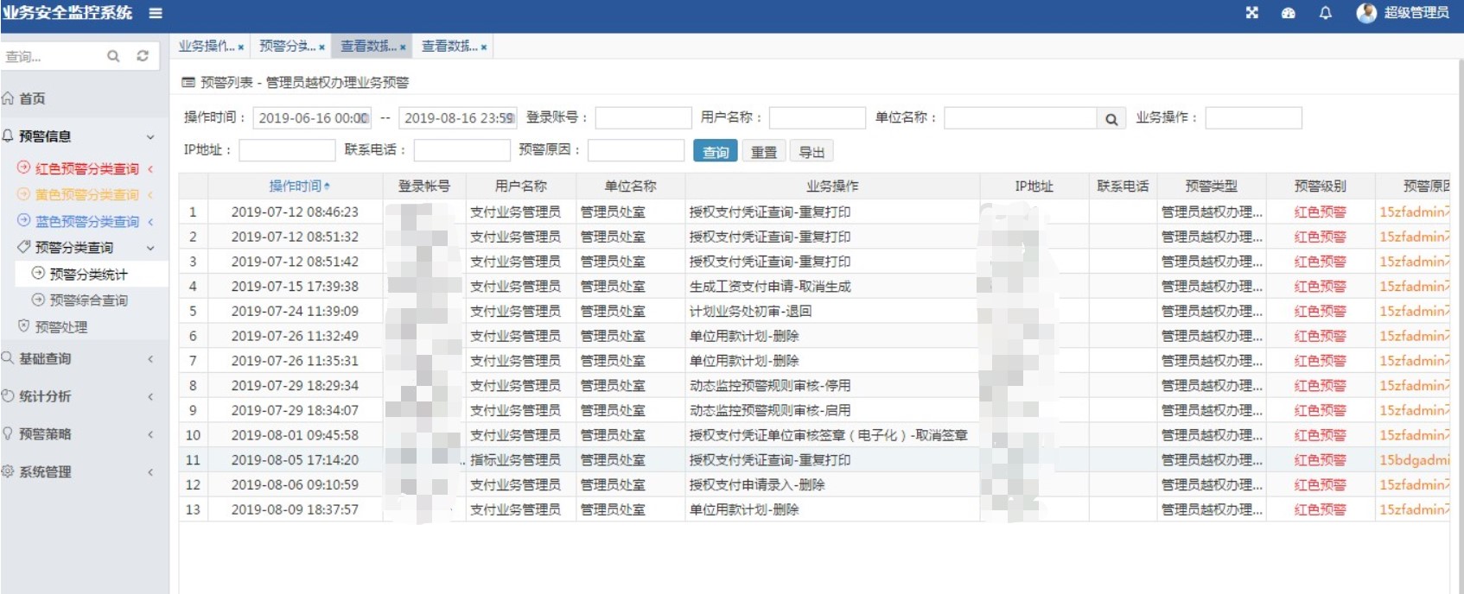1464x594 pixels.
Task: Click the 登录账号 input field
Action: 643,118
